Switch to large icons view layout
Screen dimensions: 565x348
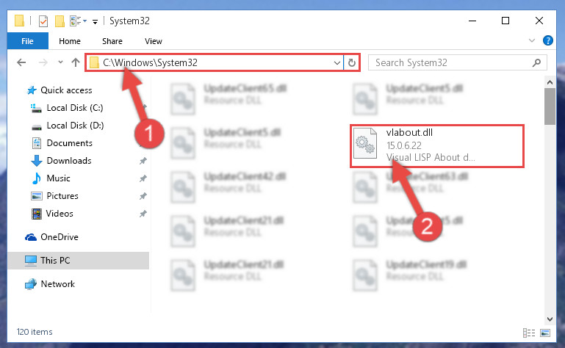[545, 333]
